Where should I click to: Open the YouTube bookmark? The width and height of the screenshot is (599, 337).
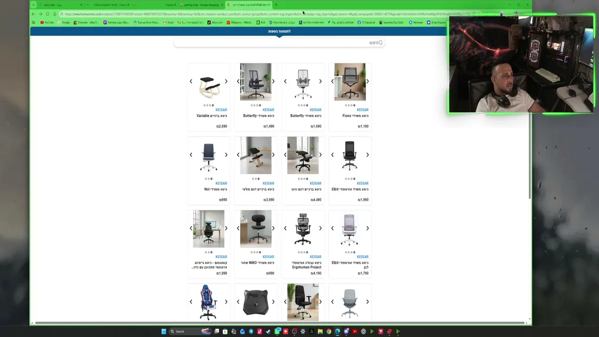click(47, 22)
